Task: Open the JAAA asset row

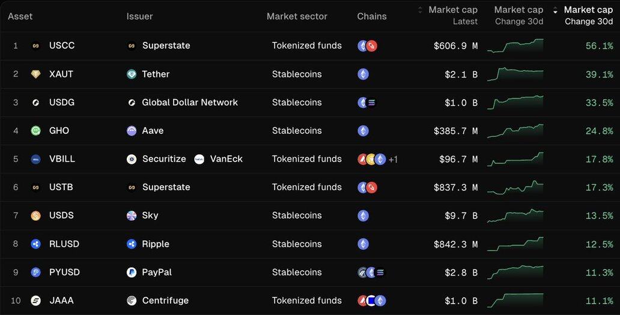Action: 61,301
